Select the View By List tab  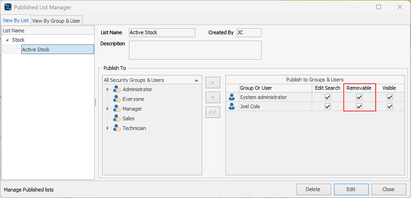pyautogui.click(x=16, y=20)
